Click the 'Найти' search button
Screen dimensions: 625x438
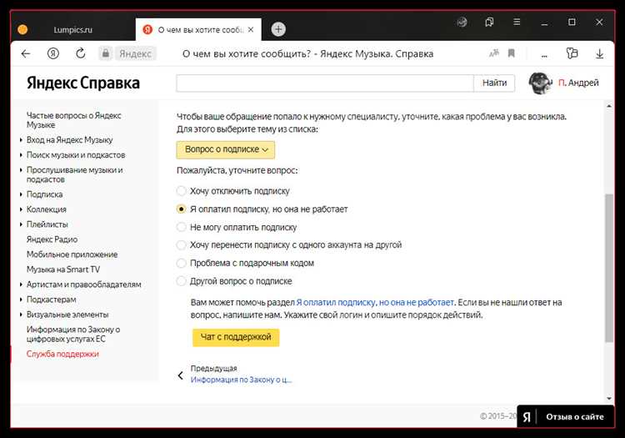click(494, 83)
